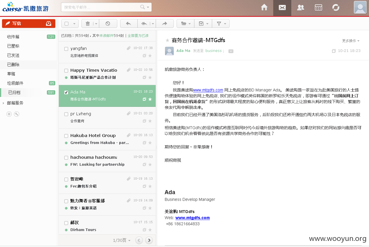Star the yangfan email
Viewport: 369px width, 247px height.
tap(150, 55)
